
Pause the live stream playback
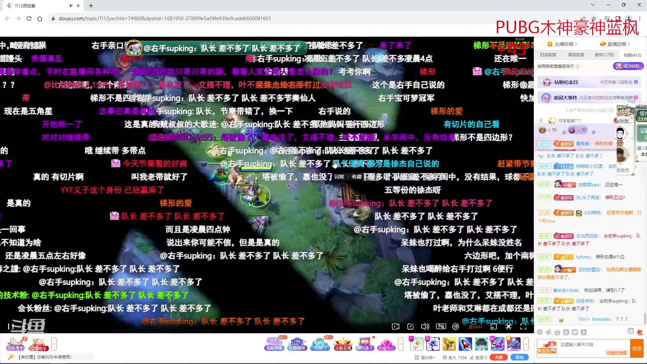click(10, 326)
